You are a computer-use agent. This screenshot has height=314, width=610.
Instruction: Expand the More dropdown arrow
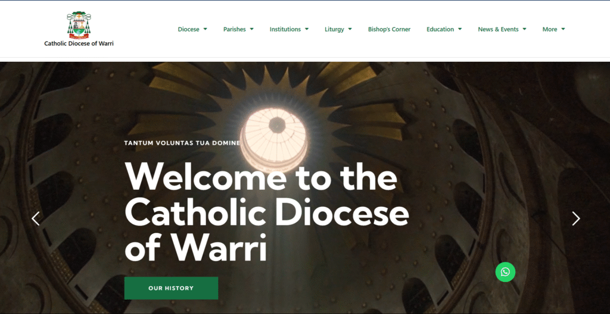[563, 29]
